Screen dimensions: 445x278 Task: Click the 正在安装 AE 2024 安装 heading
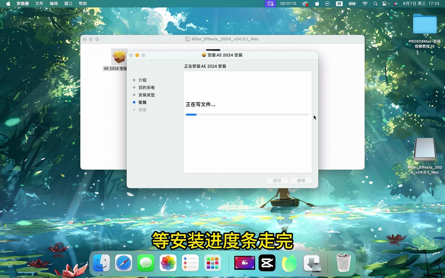click(x=205, y=66)
